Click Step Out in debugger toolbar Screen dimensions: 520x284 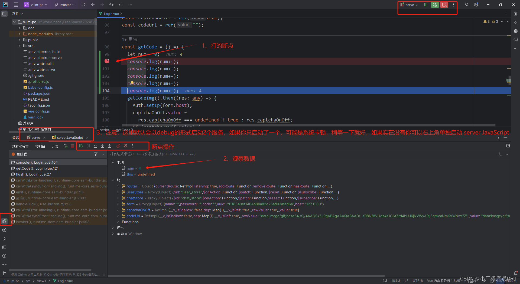pyautogui.click(x=109, y=146)
